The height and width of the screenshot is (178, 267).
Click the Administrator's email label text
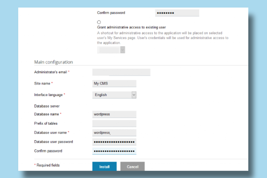click(51, 72)
